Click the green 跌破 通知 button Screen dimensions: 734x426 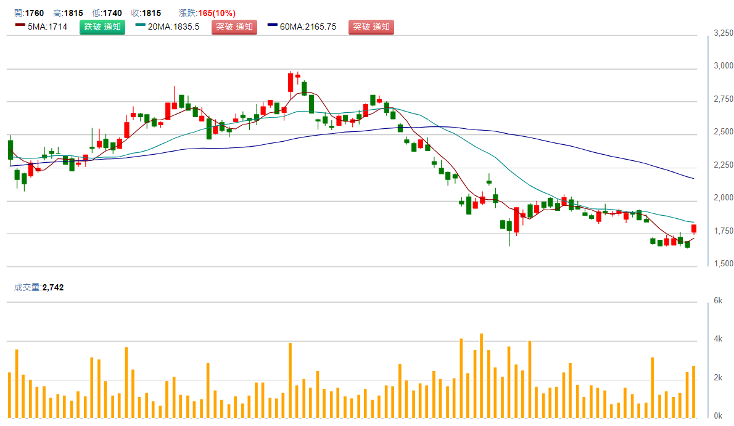tap(102, 27)
